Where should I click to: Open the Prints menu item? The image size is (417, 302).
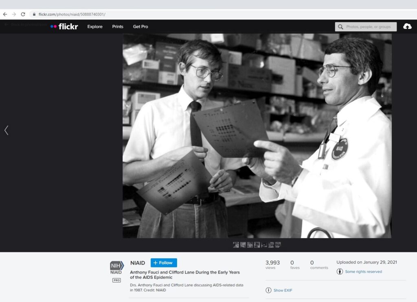118,26
